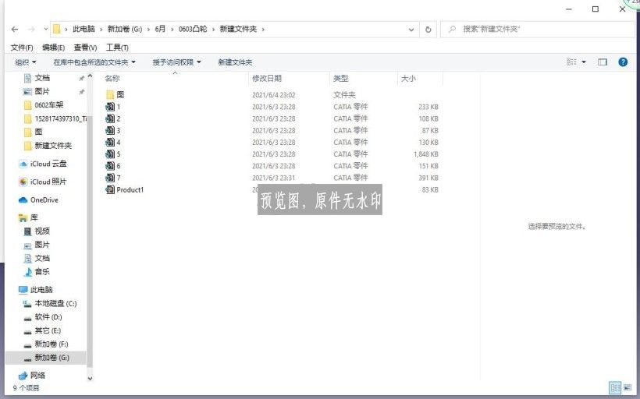Viewport: 640px width, 399px height.
Task: Select CATIA part file 7
Action: pyautogui.click(x=112, y=178)
